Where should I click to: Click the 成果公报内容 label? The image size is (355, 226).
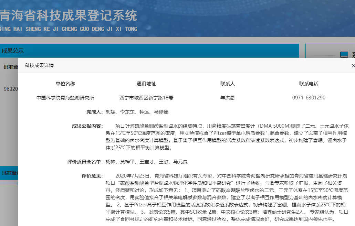click(87, 126)
